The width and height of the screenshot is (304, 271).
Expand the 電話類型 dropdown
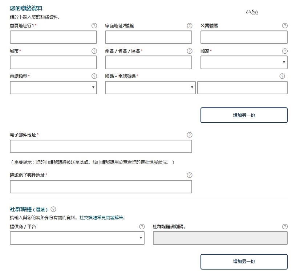[x=53, y=87]
